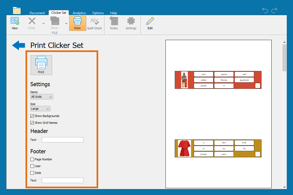This screenshot has width=293, height=195.
Task: Select the Print toolbar icon
Action: [x=78, y=23]
